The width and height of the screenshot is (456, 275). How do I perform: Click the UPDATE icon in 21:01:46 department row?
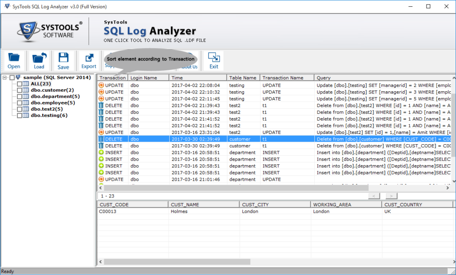(x=101, y=179)
